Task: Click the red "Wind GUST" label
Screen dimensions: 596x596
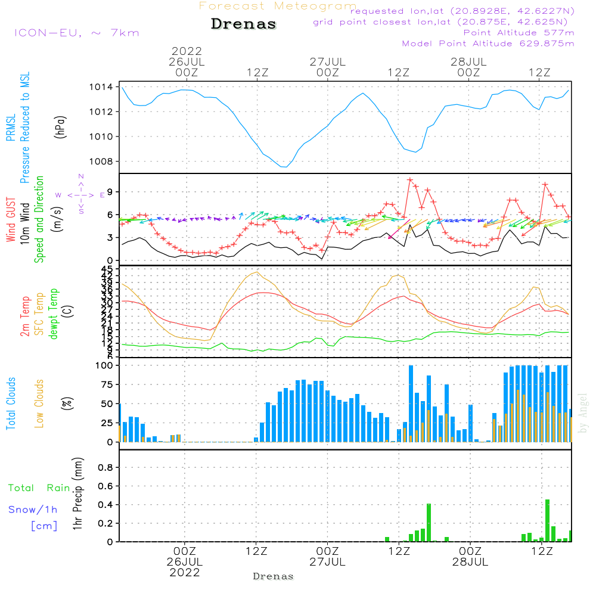Action: 11,219
